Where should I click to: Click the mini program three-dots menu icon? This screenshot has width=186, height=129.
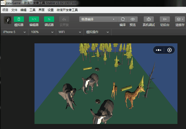[x=159, y=50]
